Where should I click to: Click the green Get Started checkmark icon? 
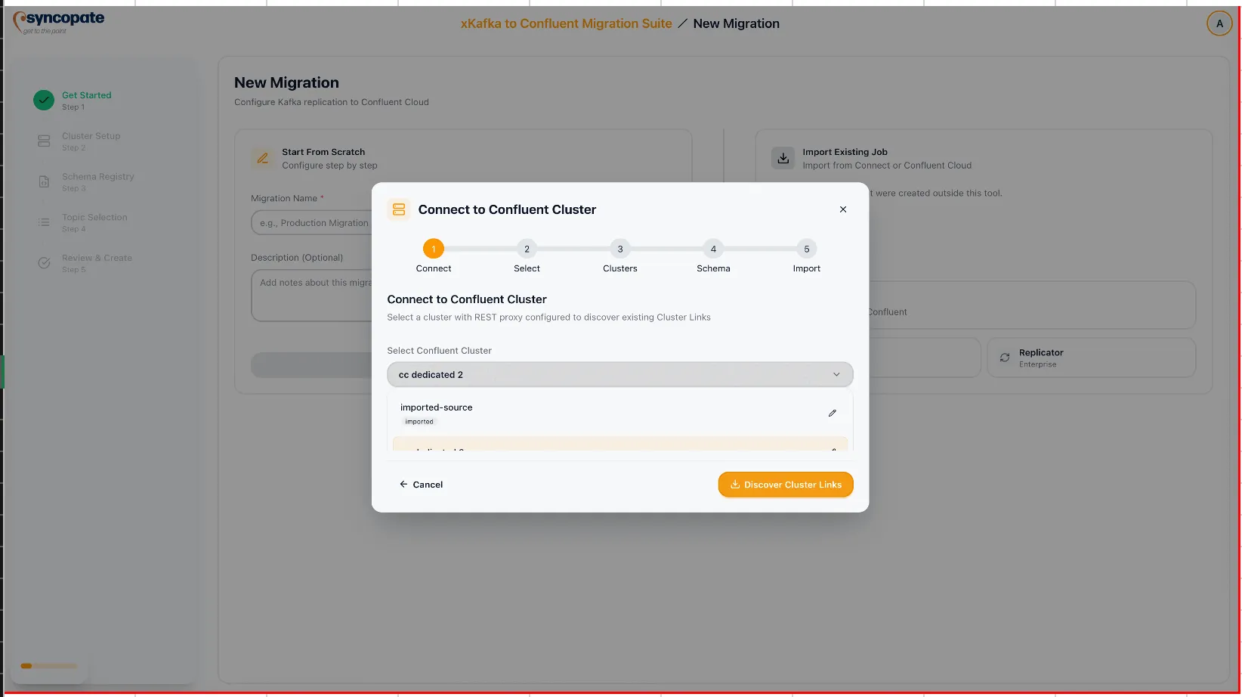(x=43, y=99)
